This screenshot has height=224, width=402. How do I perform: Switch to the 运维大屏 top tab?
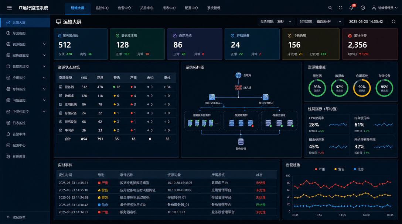coord(78,8)
